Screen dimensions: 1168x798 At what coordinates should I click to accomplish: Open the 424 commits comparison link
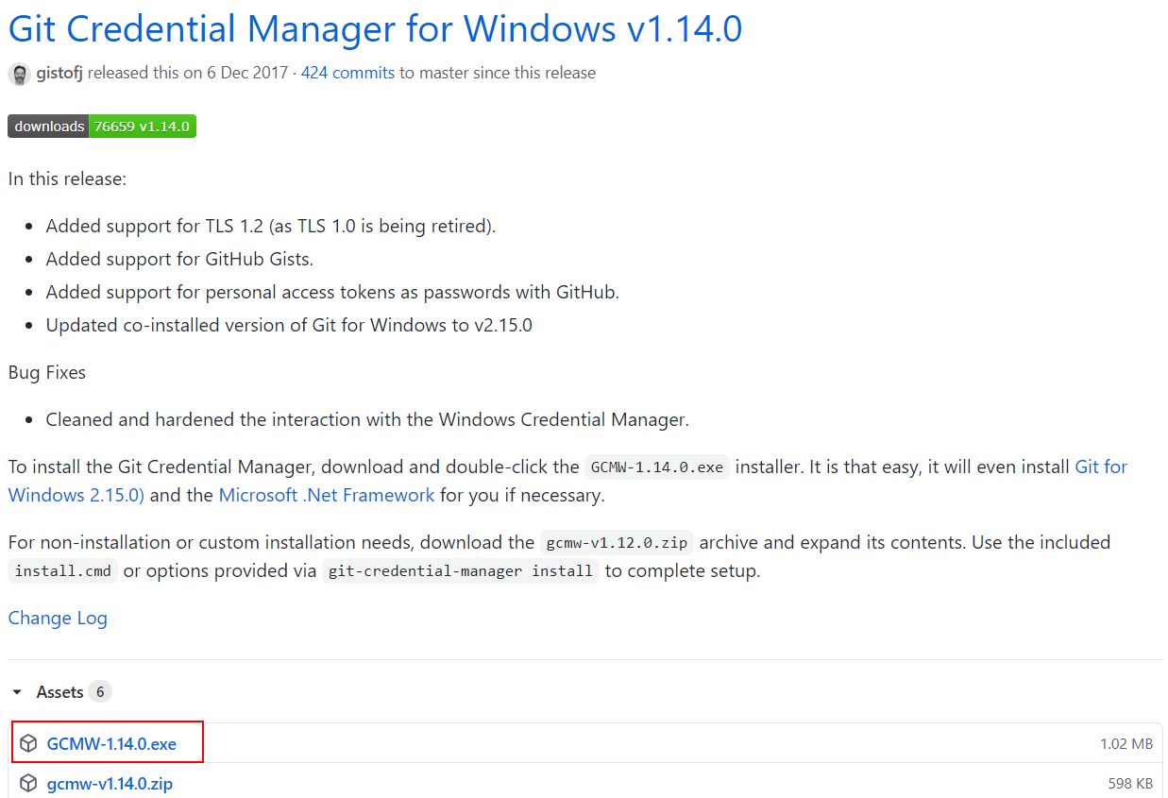pyautogui.click(x=347, y=73)
